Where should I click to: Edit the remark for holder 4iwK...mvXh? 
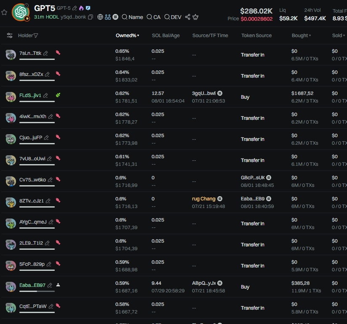click(x=51, y=116)
